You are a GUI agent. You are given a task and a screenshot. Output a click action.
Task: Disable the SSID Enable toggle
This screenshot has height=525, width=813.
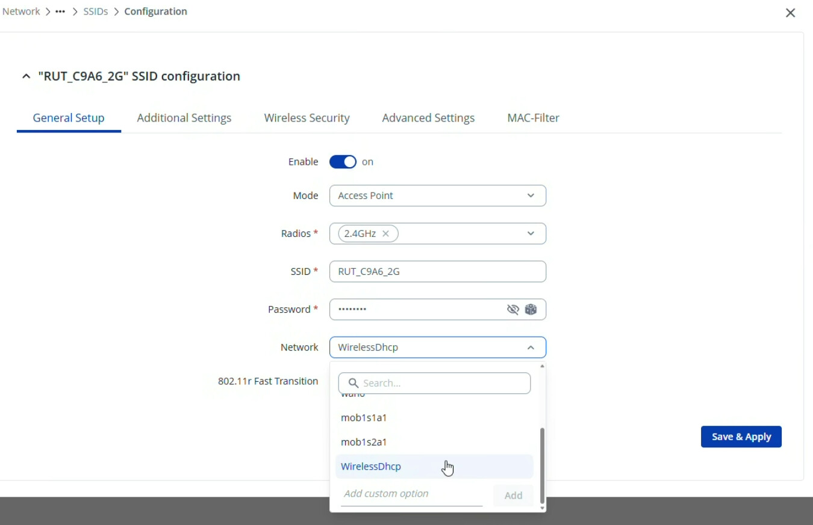point(343,162)
